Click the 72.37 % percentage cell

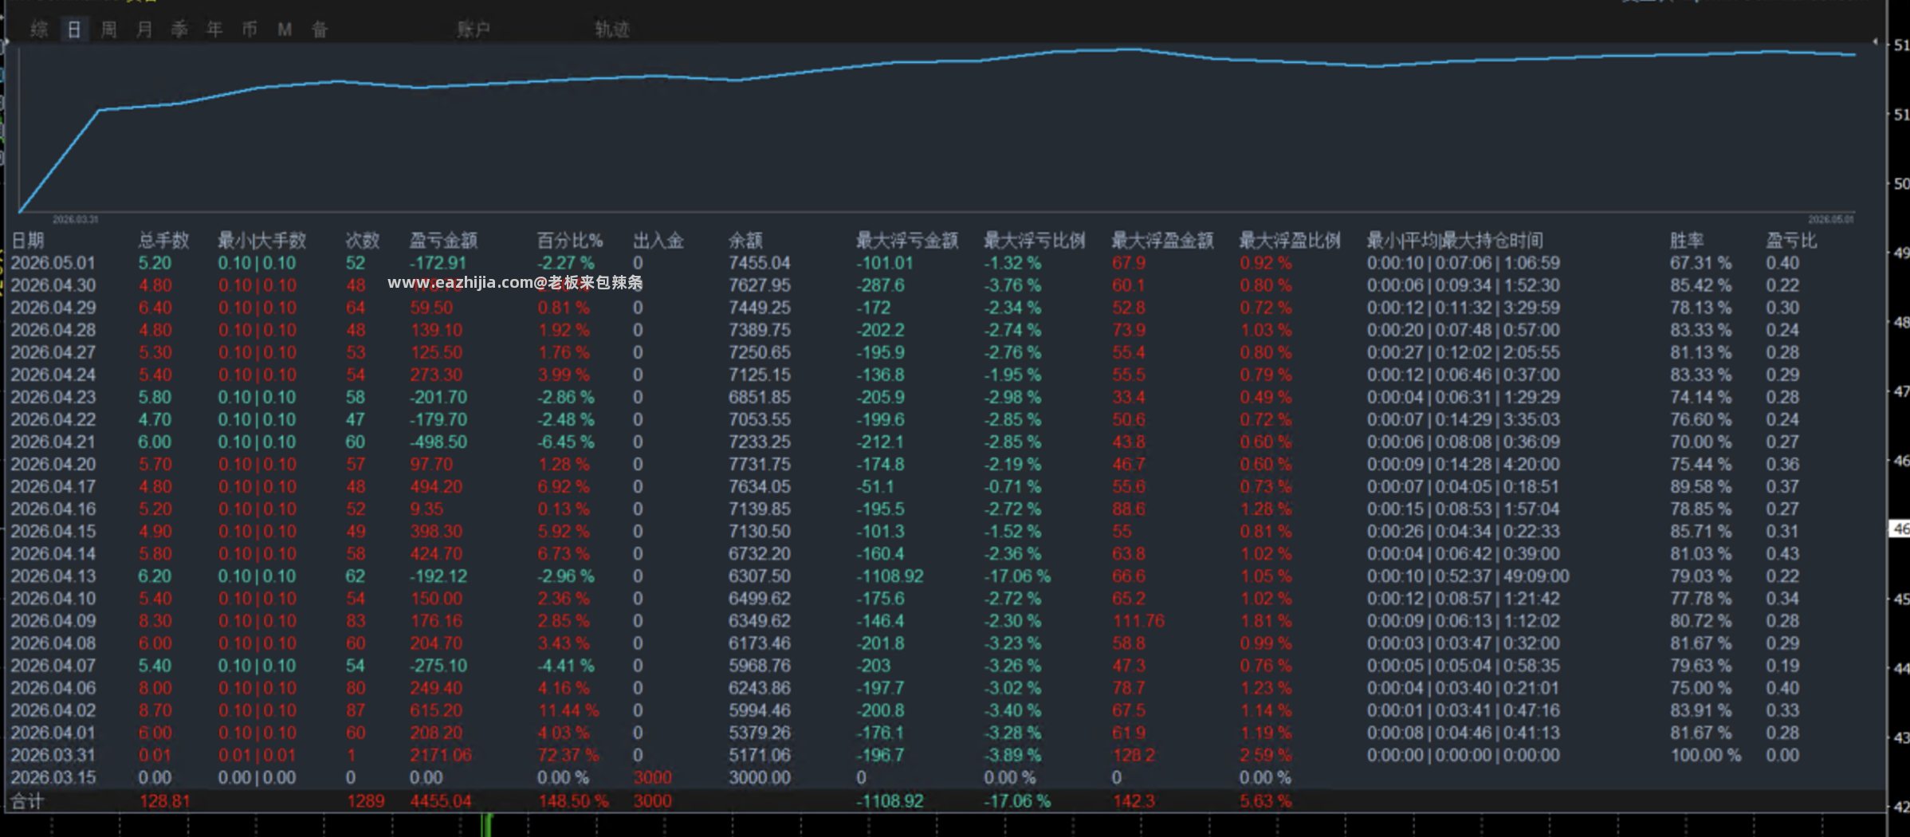(568, 755)
